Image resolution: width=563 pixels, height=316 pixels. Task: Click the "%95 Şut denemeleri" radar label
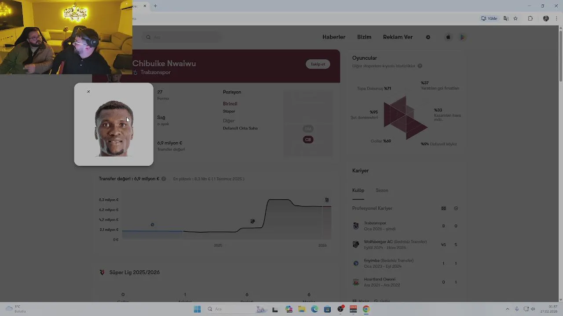(x=364, y=115)
